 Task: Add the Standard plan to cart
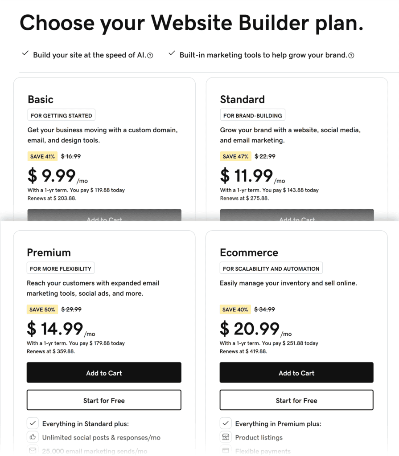[x=297, y=216]
